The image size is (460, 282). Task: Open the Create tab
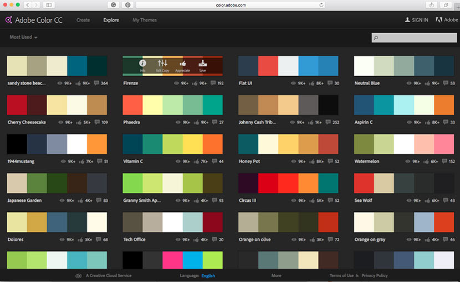[83, 20]
